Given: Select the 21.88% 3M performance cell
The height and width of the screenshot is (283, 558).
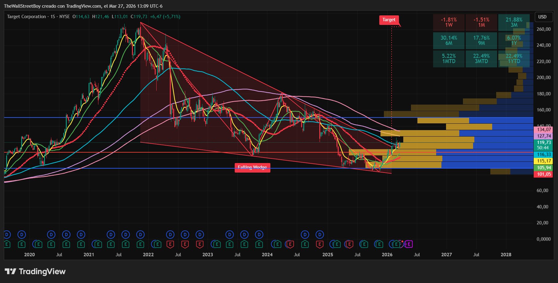Looking at the screenshot, I should 514,22.
